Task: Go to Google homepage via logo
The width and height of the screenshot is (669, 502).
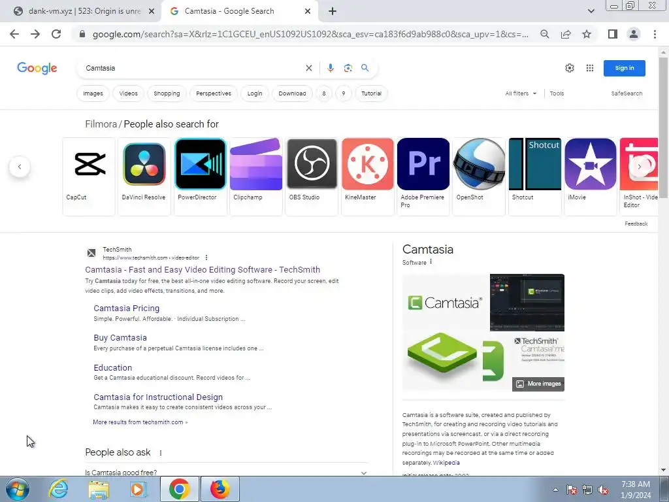Action: click(37, 68)
